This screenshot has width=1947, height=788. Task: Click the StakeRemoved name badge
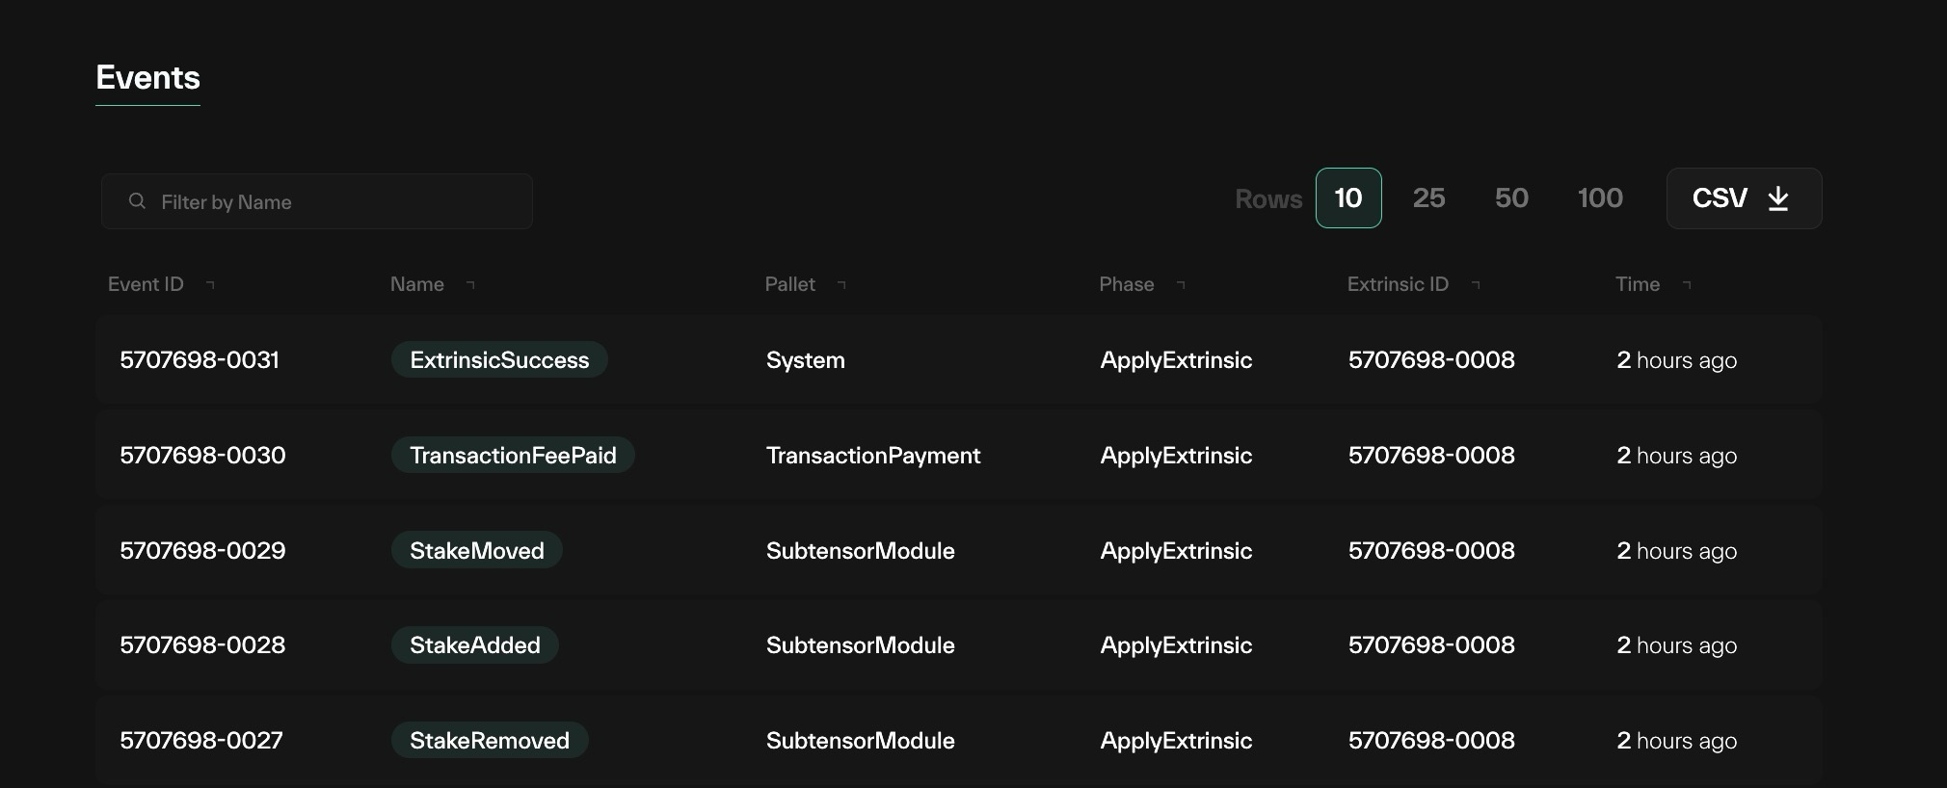click(490, 741)
